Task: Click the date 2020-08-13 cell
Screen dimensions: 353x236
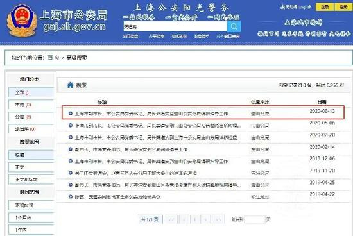Action: tap(322, 111)
